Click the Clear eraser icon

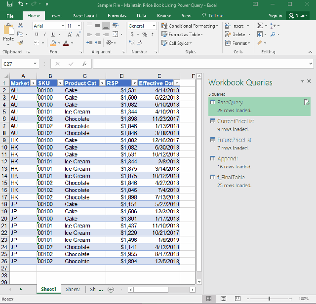pyautogui.click(x=260, y=43)
